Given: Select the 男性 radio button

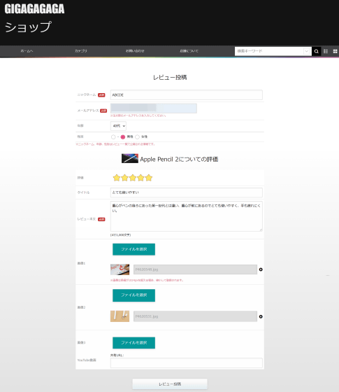Looking at the screenshot, I should pos(123,137).
